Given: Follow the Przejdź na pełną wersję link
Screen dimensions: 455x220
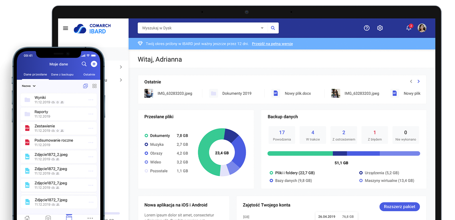Looking at the screenshot, I should (x=272, y=44).
